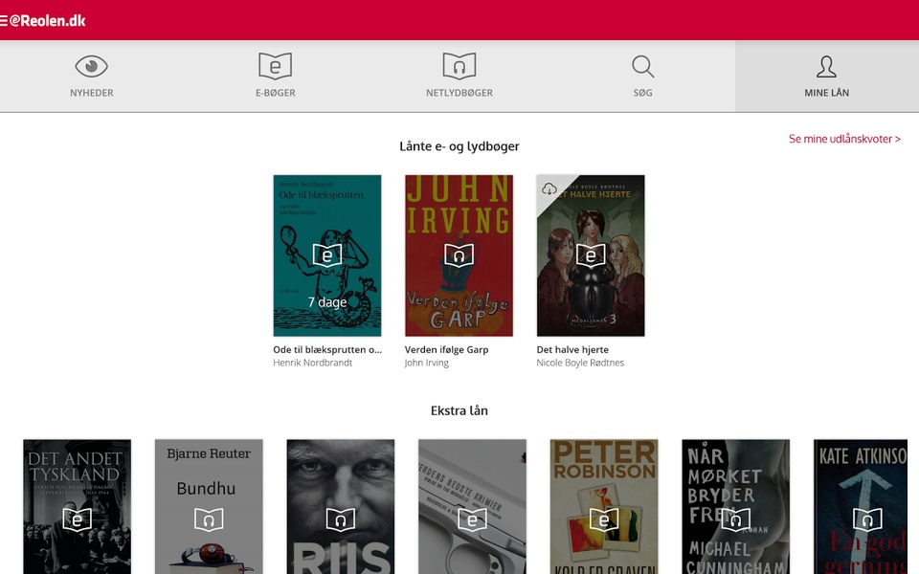Click the Verden ifølge Garp title text
This screenshot has height=574, width=919.
pos(447,350)
